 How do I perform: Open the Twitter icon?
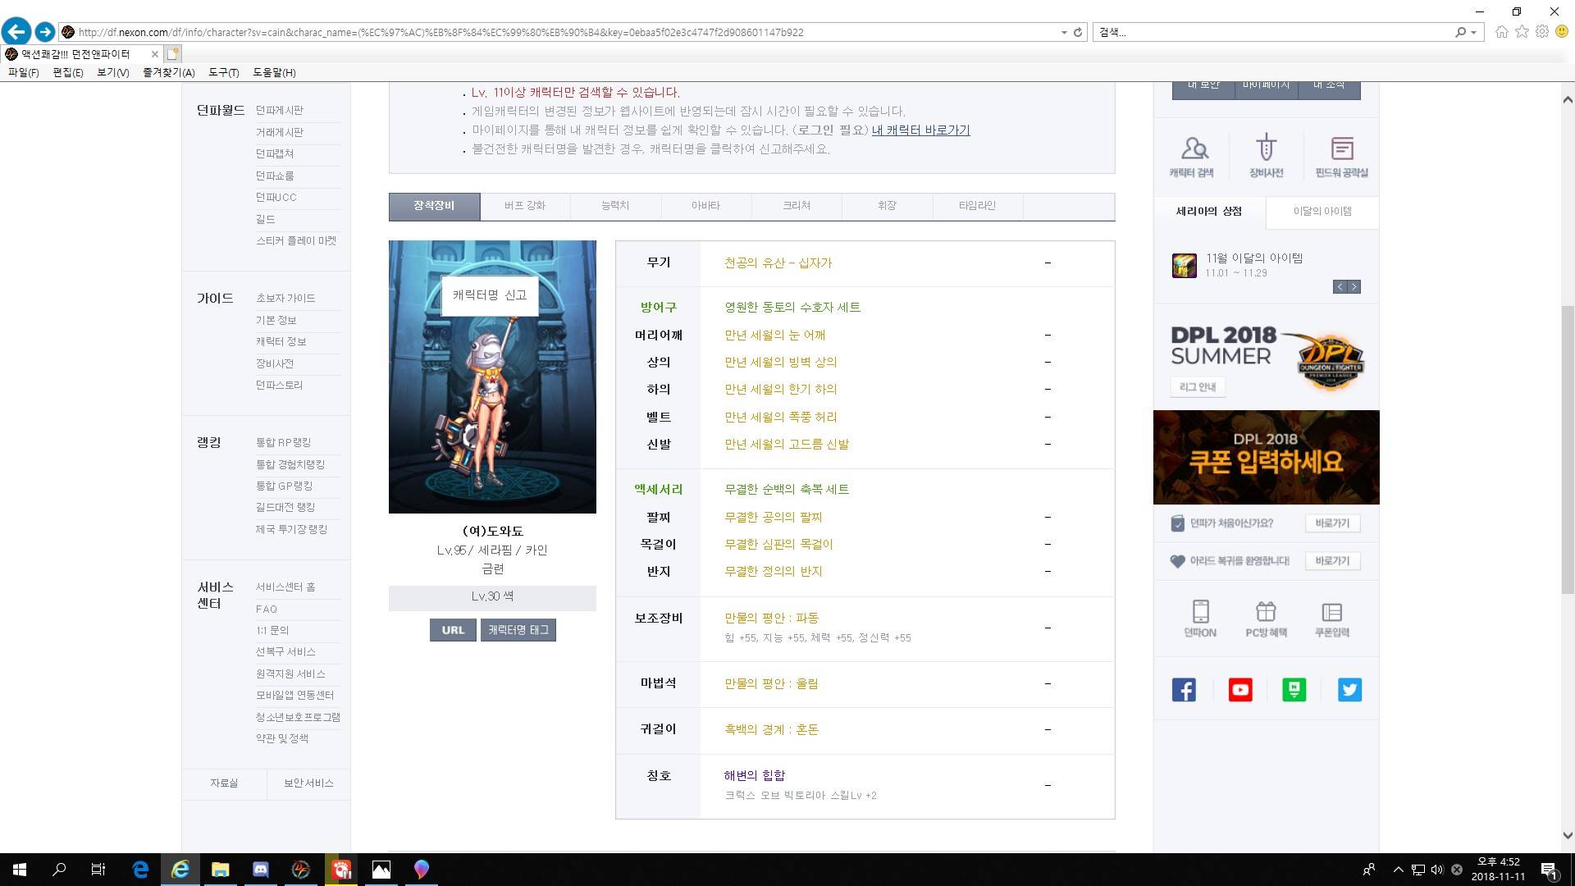point(1349,690)
